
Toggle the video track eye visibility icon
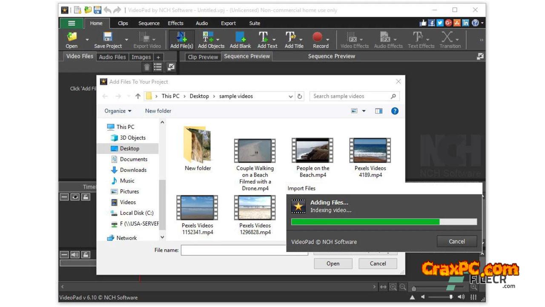[x=75, y=197]
